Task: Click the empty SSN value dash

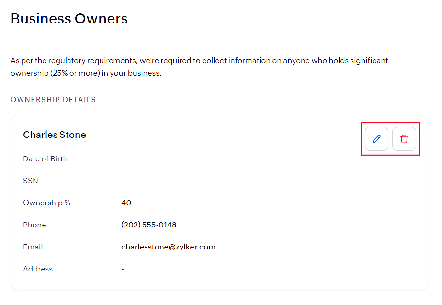Action: point(123,181)
